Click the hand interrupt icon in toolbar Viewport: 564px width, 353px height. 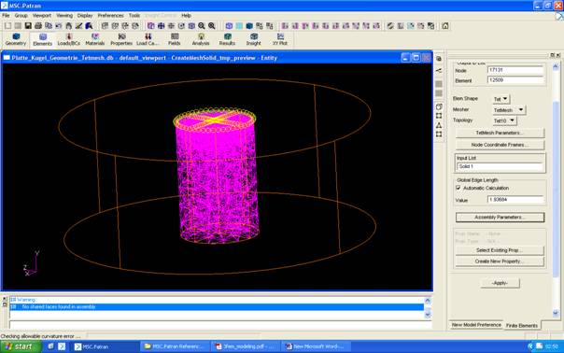68,26
